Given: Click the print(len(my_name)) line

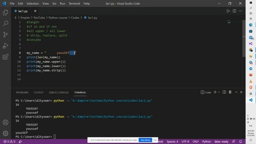Looking at the screenshot, I should (x=44, y=57).
